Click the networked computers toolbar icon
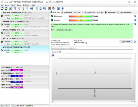 click(x=45, y=9)
